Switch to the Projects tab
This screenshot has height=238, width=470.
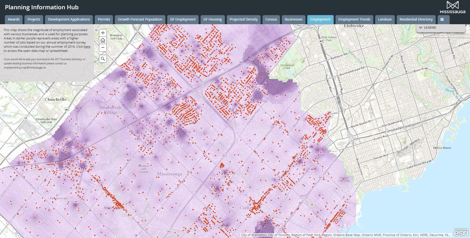[34, 19]
